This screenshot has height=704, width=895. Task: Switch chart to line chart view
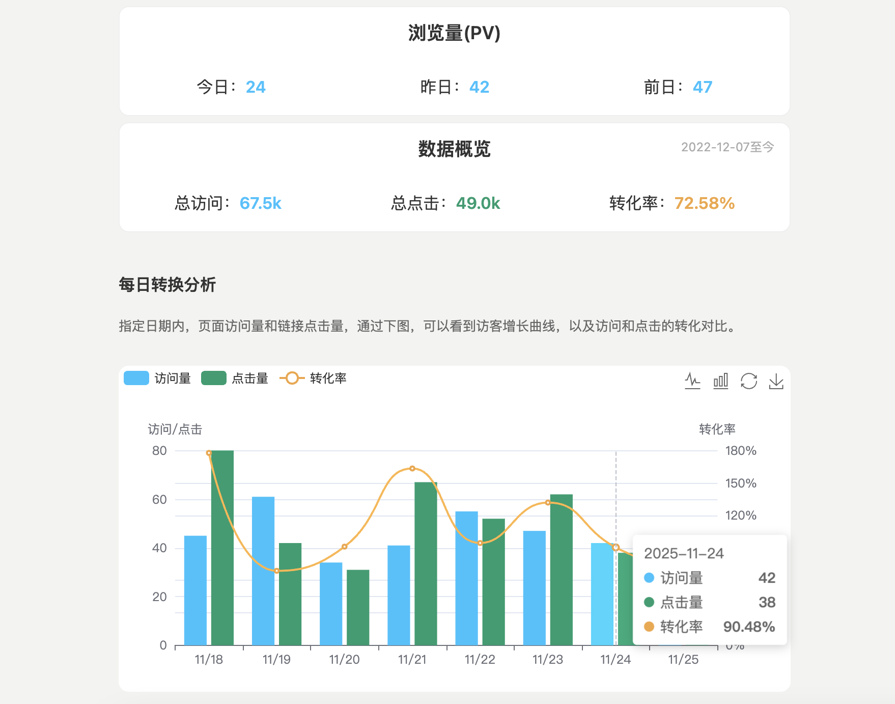coord(692,381)
